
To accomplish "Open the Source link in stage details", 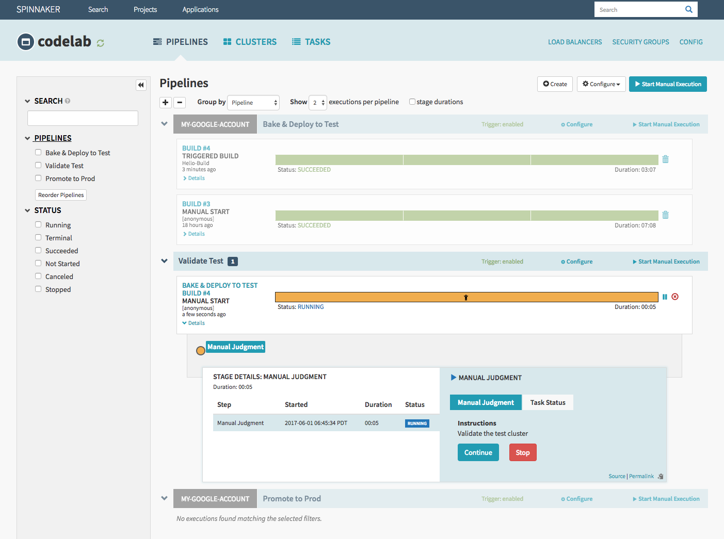I will point(617,476).
